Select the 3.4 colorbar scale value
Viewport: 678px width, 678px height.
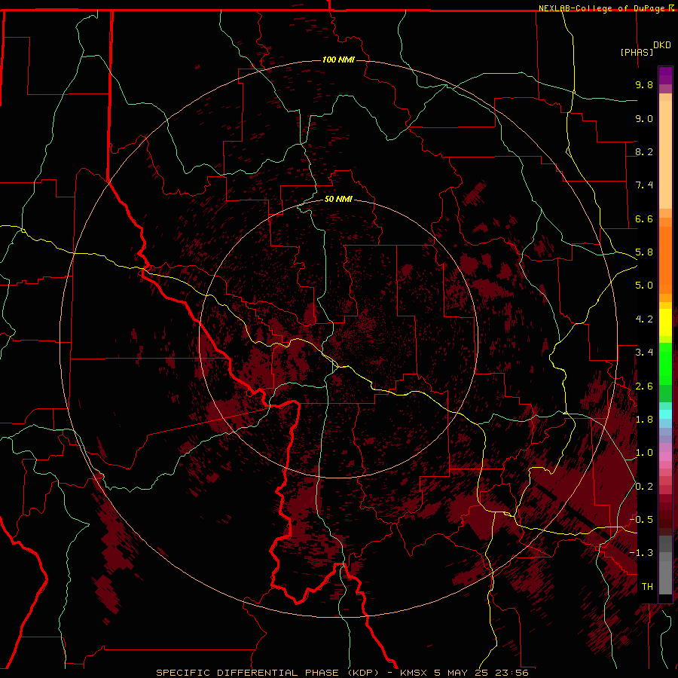pyautogui.click(x=644, y=353)
